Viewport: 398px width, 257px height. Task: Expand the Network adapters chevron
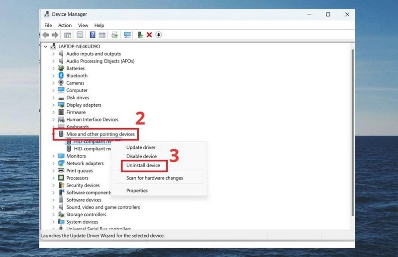click(53, 164)
